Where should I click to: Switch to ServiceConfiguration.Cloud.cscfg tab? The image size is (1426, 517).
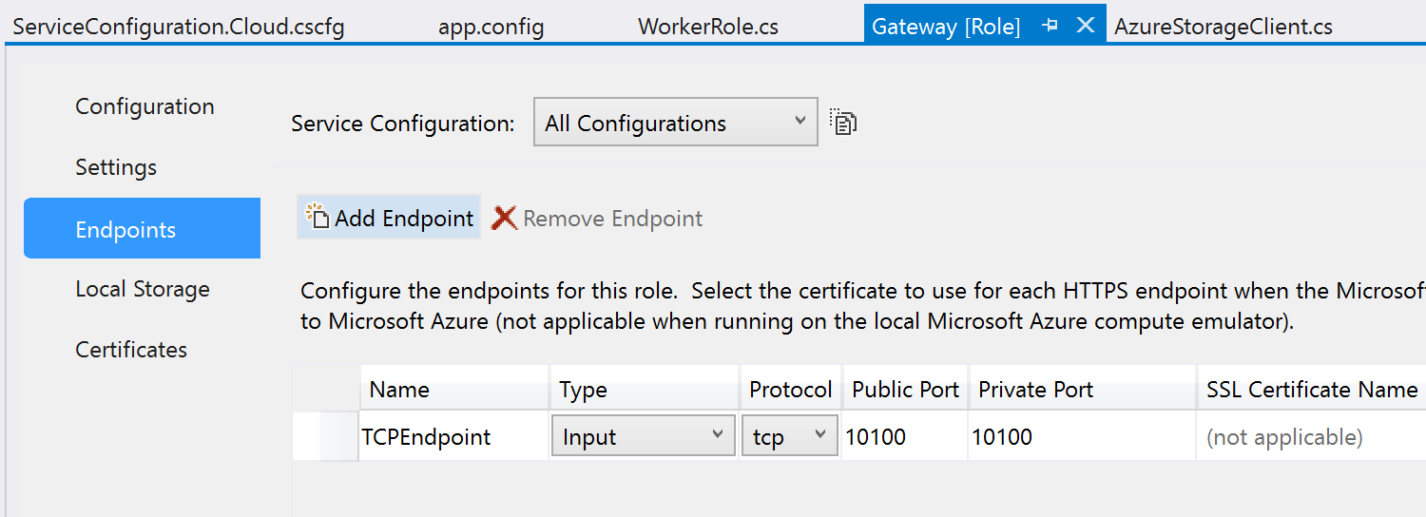pos(179,27)
